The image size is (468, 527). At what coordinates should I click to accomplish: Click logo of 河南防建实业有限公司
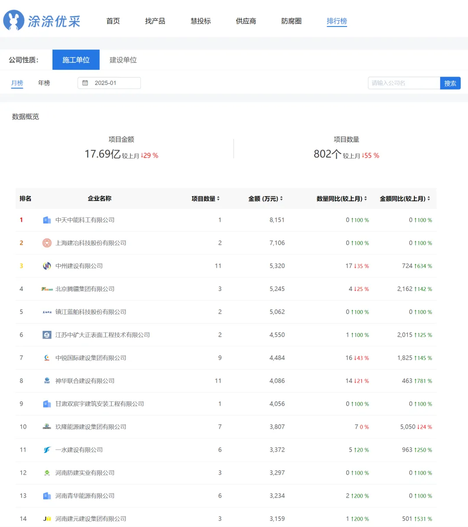pos(47,472)
